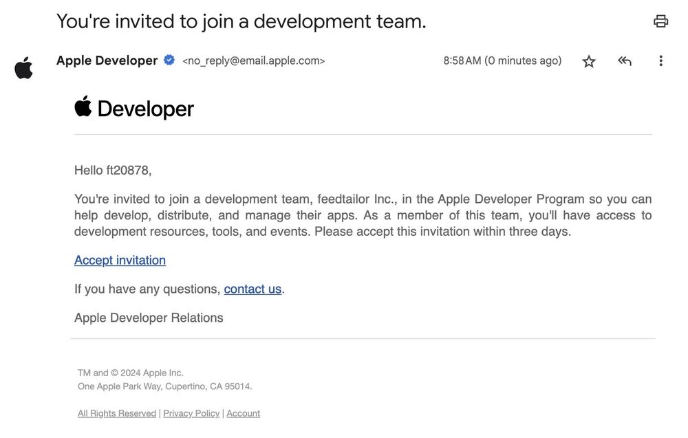Image resolution: width=688 pixels, height=438 pixels.
Task: Click the One Apple Park Way address line
Action: pos(165,386)
